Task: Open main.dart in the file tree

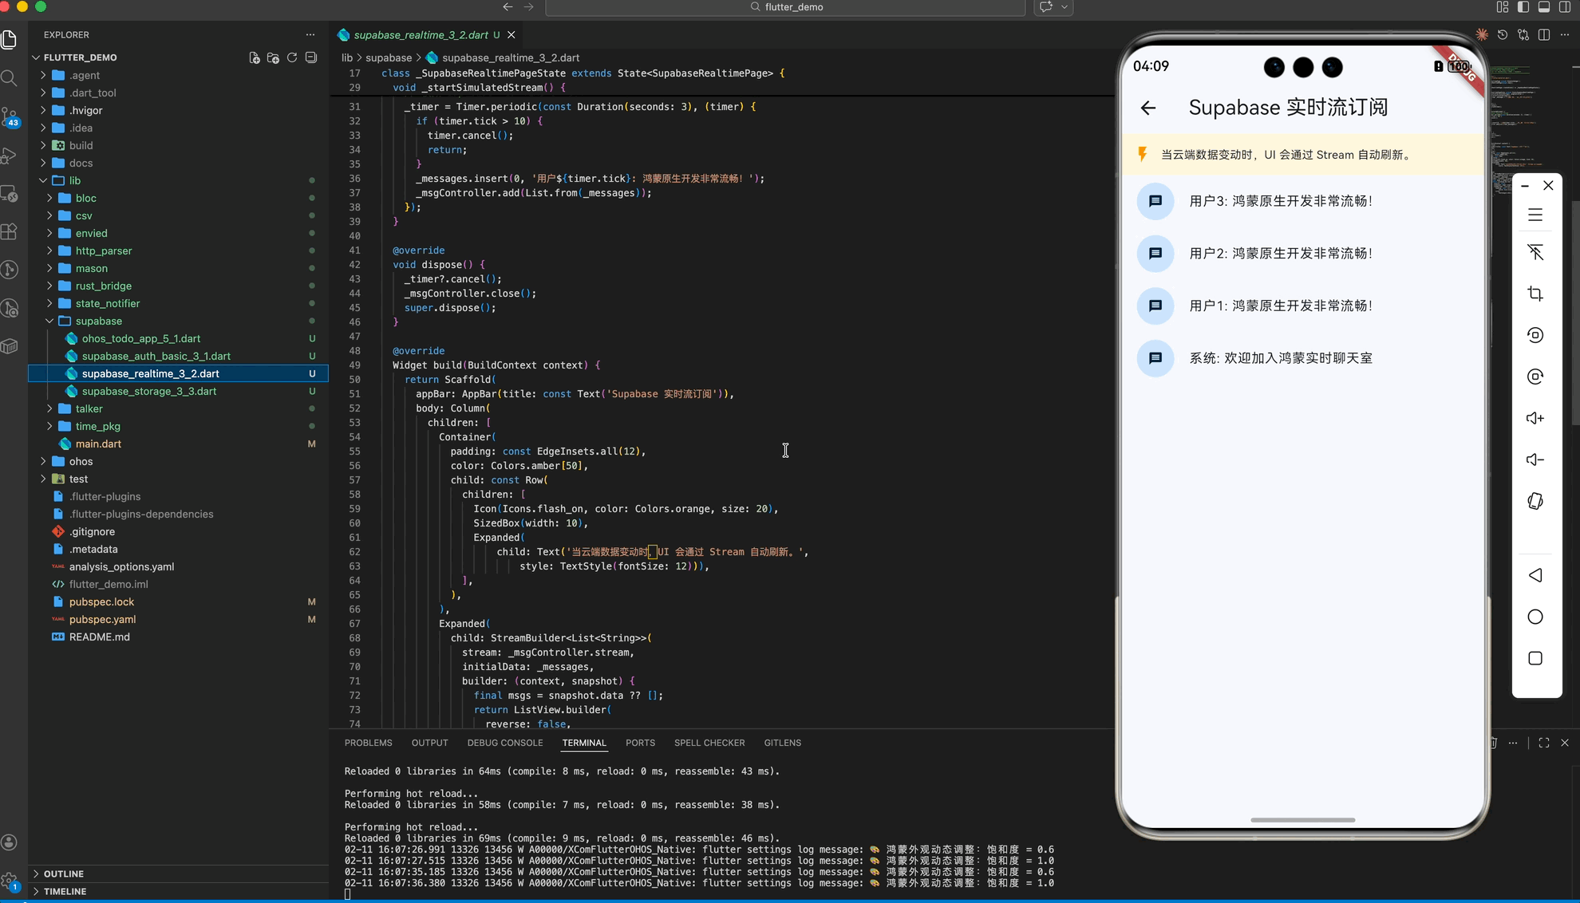Action: pos(98,444)
